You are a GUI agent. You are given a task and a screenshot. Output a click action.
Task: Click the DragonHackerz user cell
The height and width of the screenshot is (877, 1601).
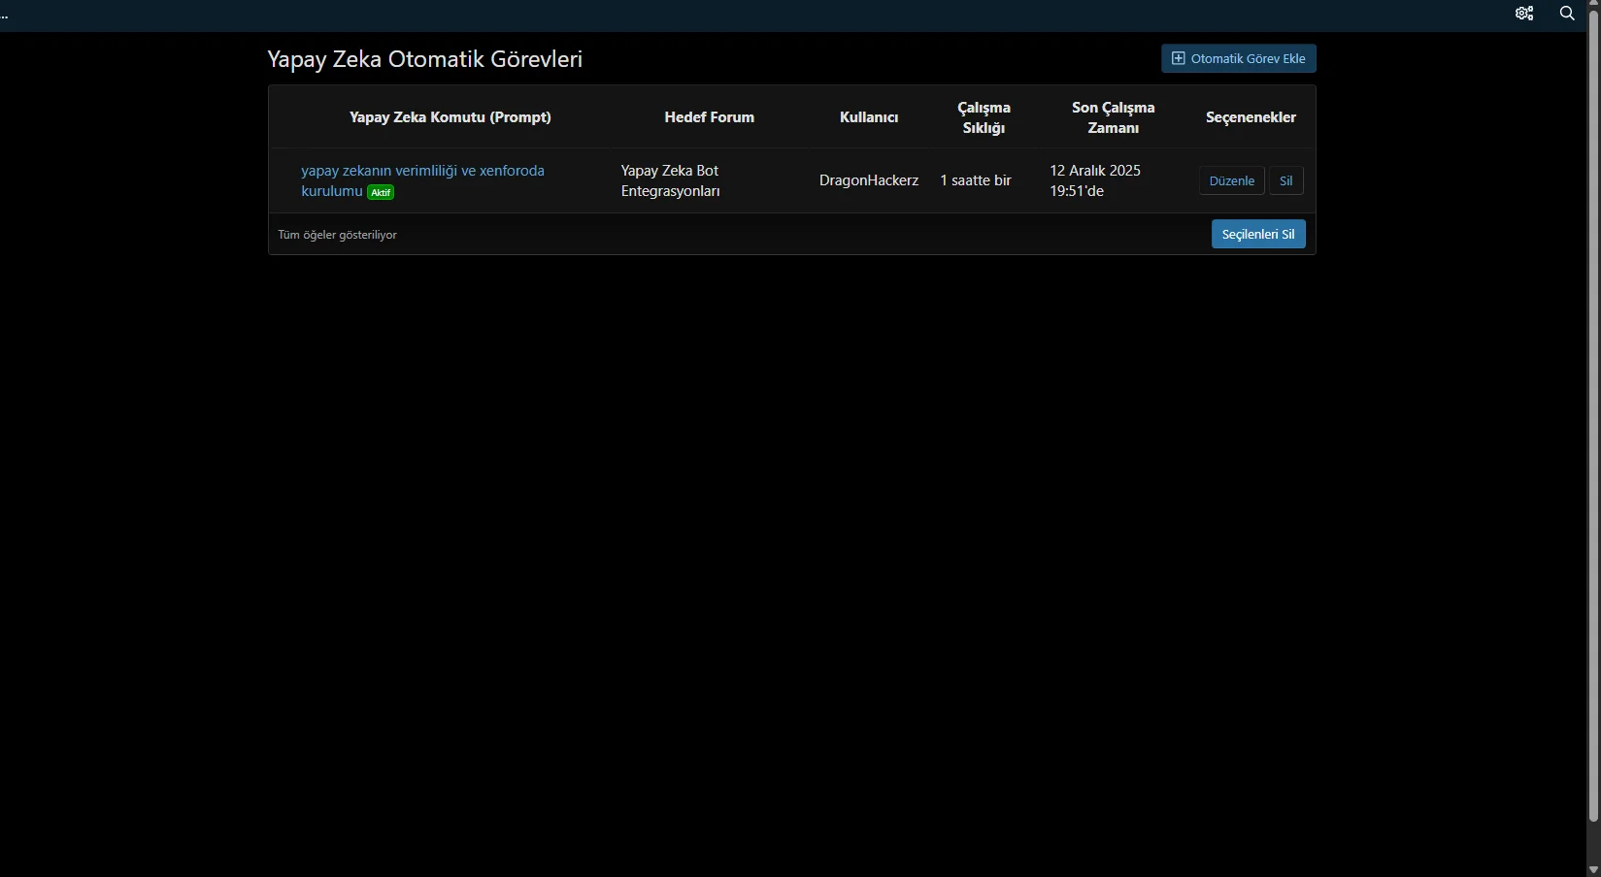coord(868,181)
